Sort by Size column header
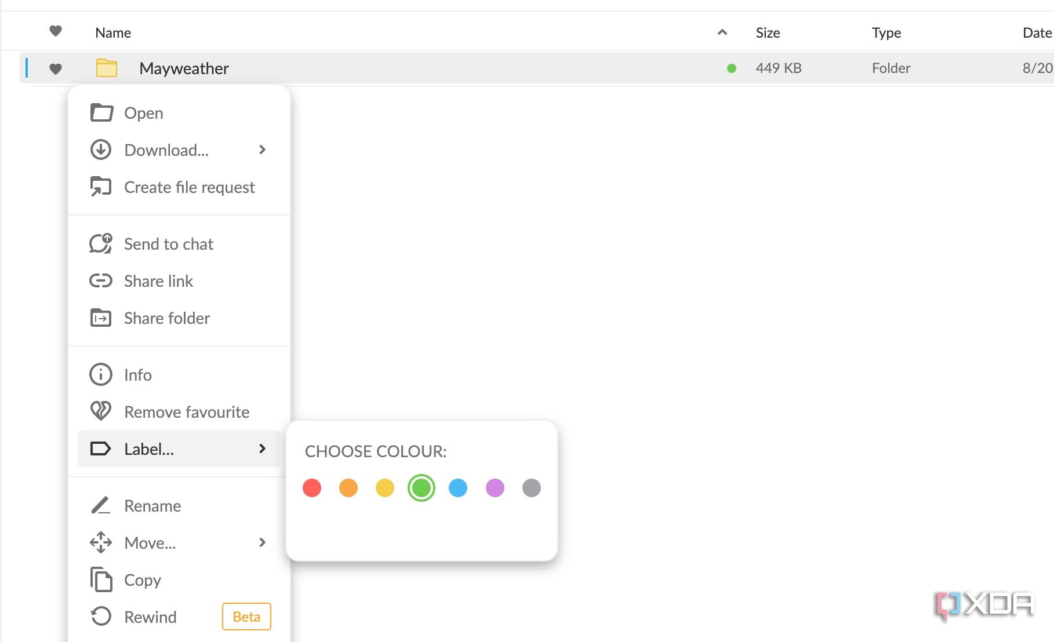The width and height of the screenshot is (1054, 642). tap(768, 32)
